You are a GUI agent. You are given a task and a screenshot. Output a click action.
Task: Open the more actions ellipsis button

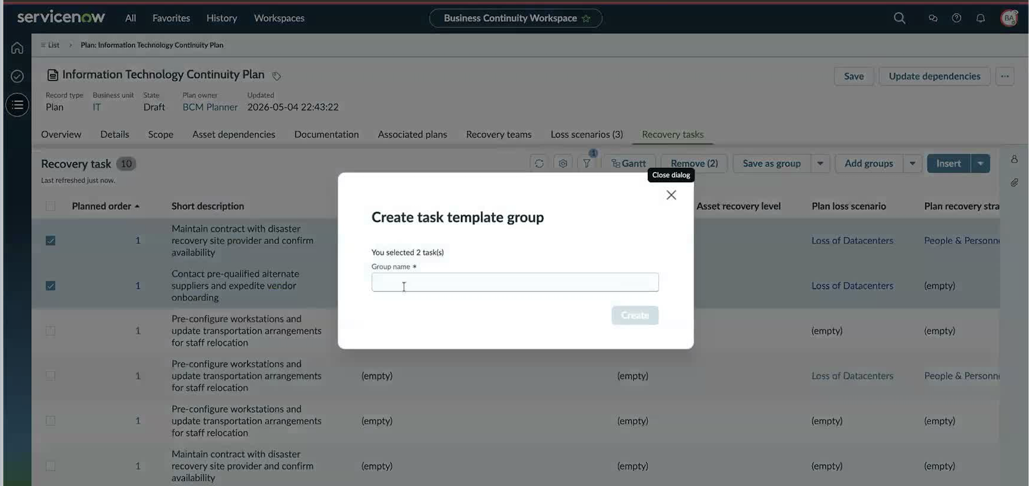click(x=1004, y=76)
